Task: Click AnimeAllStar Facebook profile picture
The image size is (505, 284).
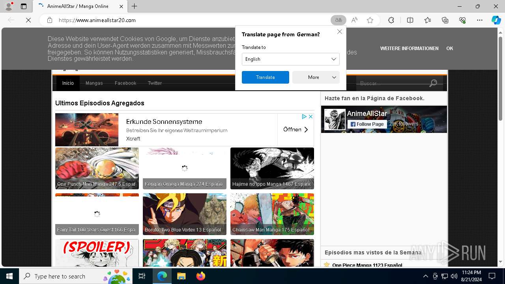Action: [x=335, y=120]
